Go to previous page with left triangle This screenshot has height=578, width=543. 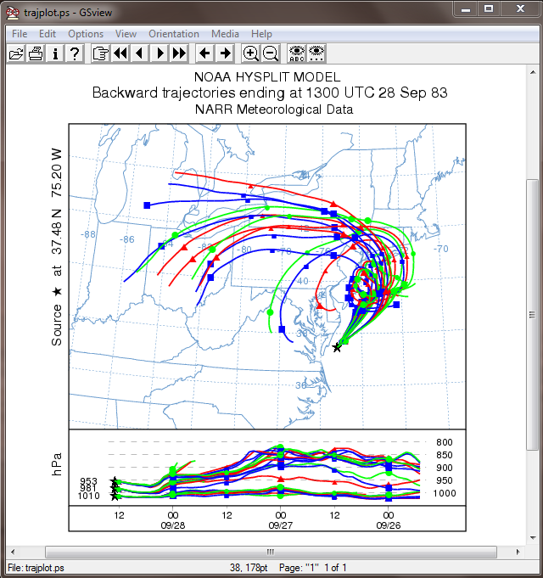pos(140,53)
